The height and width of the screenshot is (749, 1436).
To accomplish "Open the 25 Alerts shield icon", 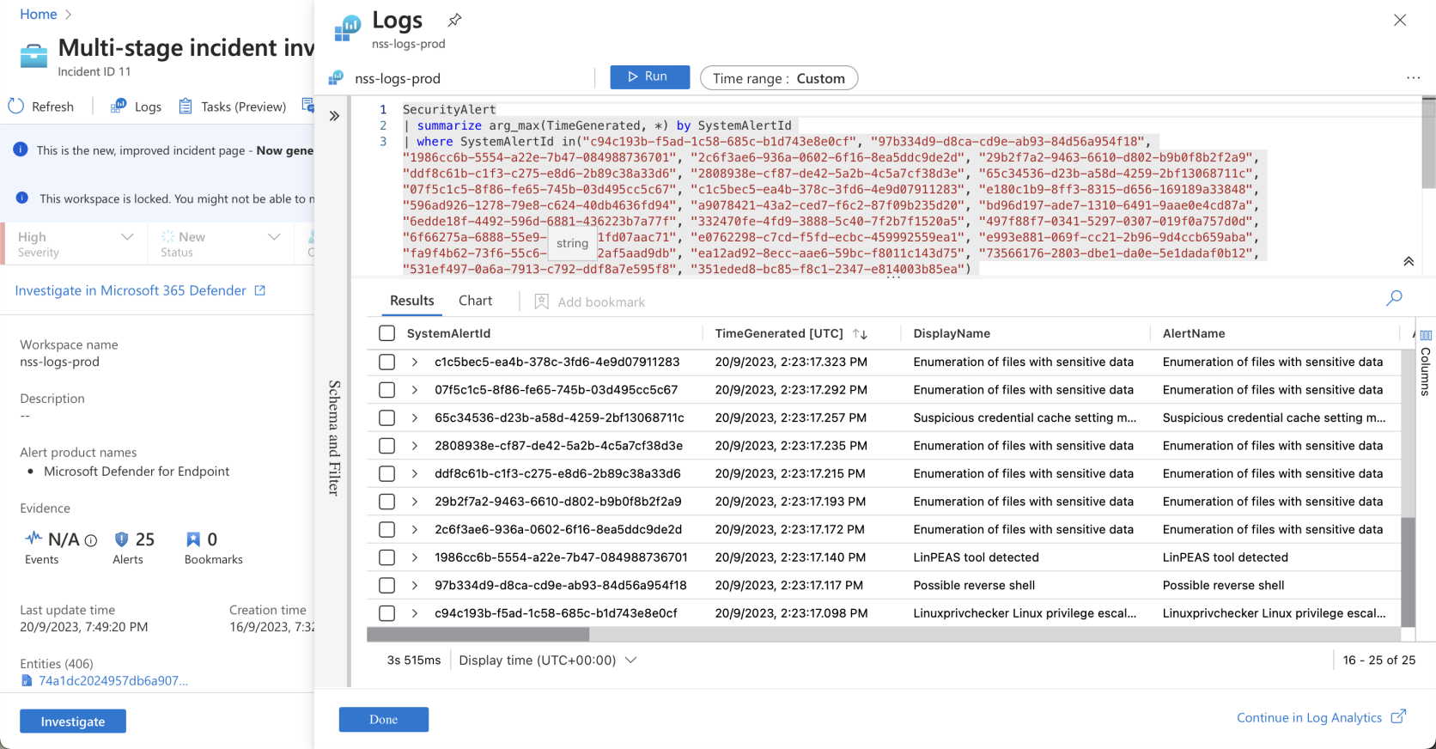I will coord(121,539).
